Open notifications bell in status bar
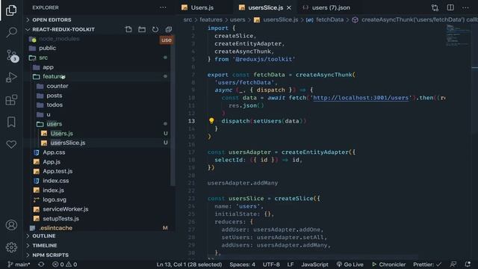Viewport: 478px width, 269px height. (468, 265)
